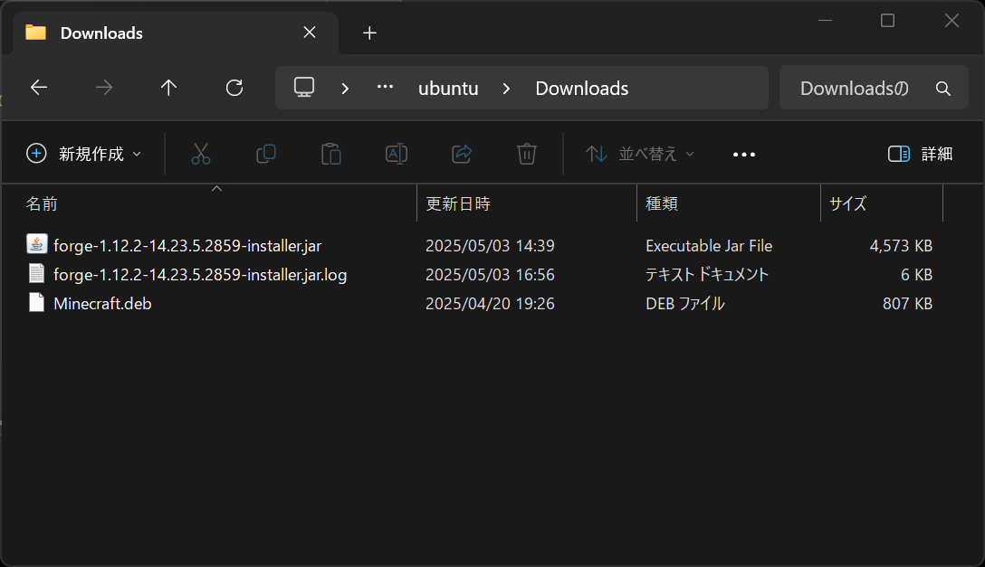Click the text document icon of installer.jar.log

point(36,273)
